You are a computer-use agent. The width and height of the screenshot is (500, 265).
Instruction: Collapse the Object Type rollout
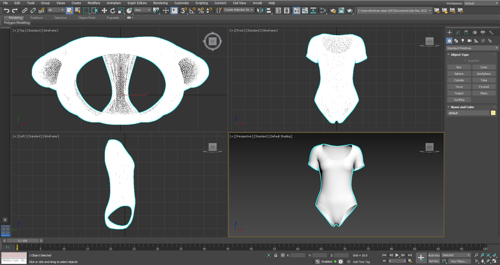coord(460,55)
